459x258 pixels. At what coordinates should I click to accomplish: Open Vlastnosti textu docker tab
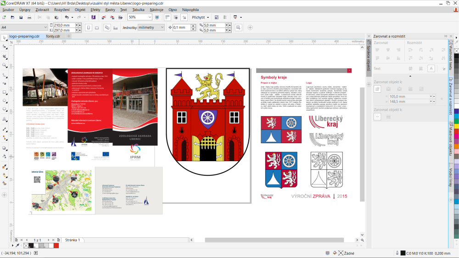click(x=451, y=56)
